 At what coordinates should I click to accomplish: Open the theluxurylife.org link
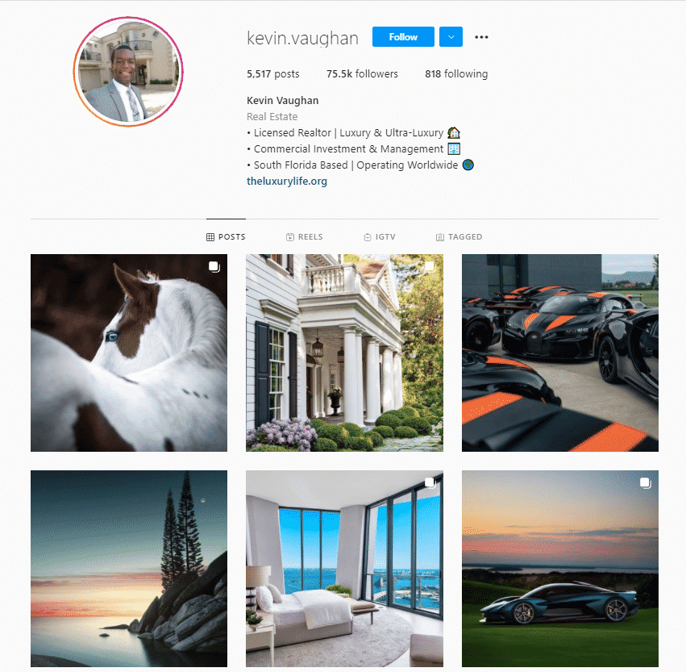[x=287, y=181]
